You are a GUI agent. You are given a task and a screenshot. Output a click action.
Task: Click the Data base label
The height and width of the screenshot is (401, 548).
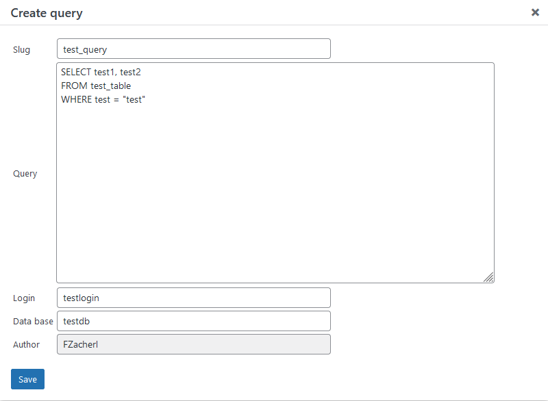coord(33,321)
